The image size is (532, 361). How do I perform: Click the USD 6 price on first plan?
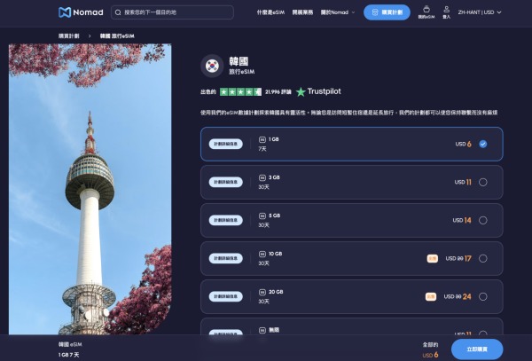tap(463, 145)
